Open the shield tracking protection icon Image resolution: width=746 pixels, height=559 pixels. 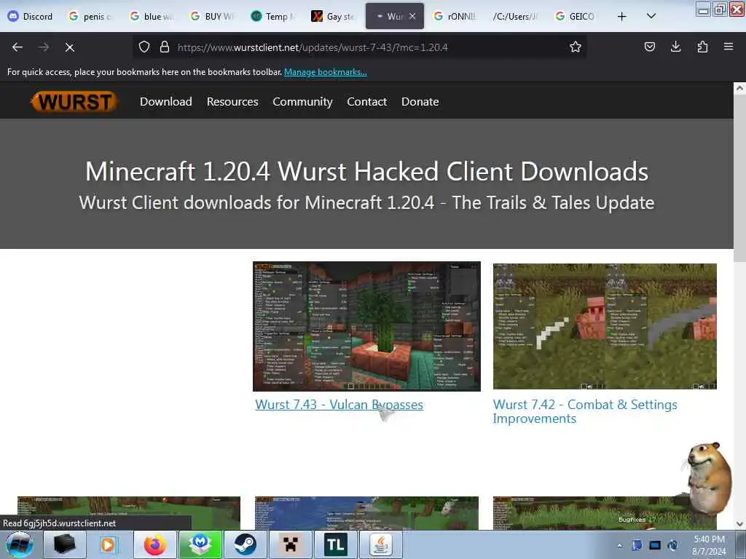tap(144, 47)
